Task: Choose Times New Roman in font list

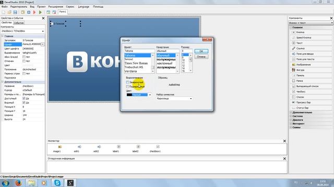Action: point(136,63)
